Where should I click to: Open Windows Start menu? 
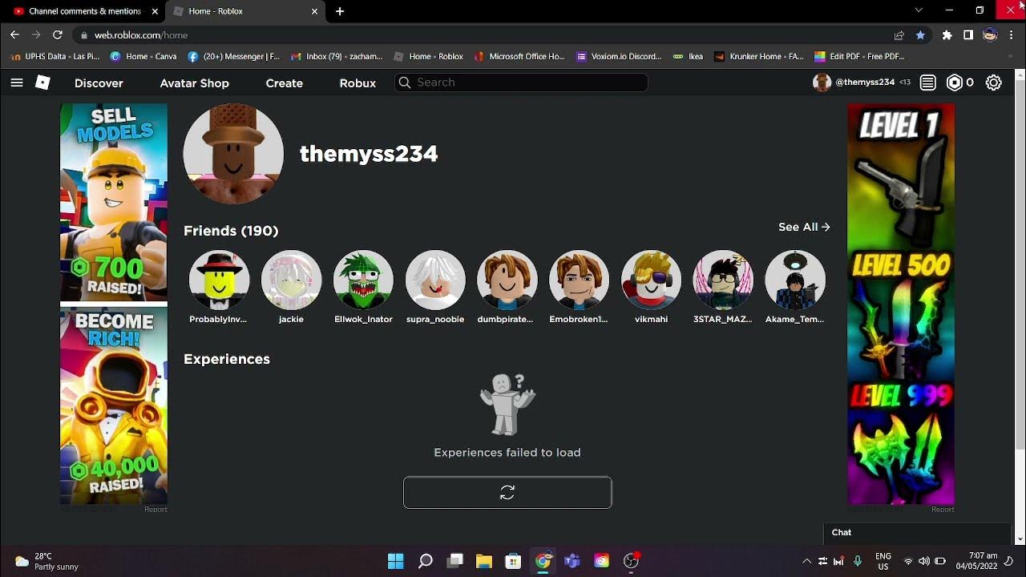click(x=396, y=560)
